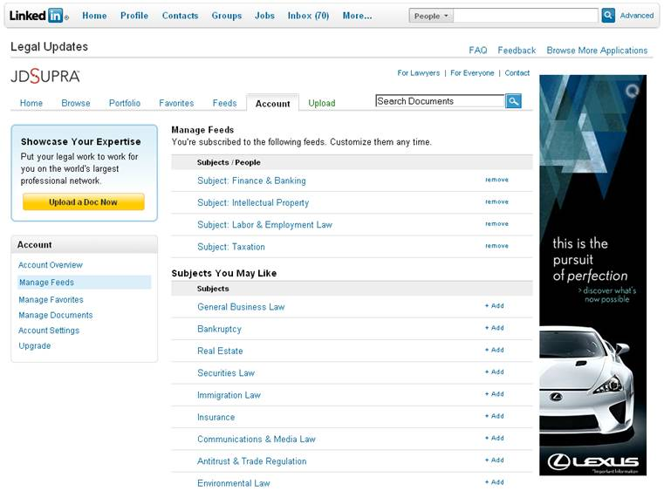Screen dimensions: 664x491
Task: Open Inbox (70)
Action: (x=308, y=16)
